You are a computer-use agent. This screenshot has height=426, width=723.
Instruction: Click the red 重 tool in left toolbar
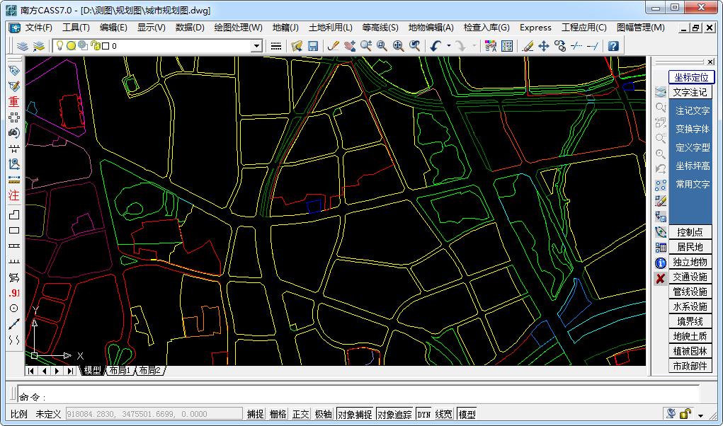coord(13,101)
